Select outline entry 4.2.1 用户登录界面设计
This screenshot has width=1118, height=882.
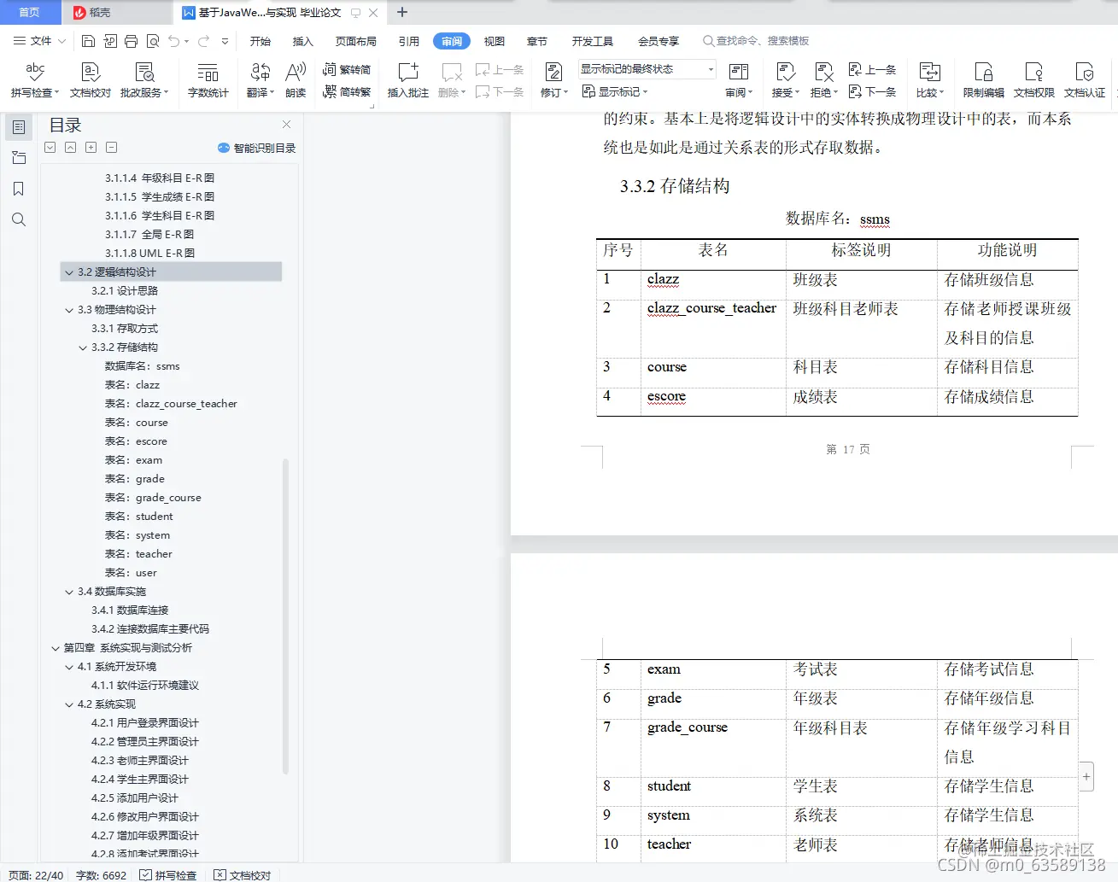click(x=145, y=723)
